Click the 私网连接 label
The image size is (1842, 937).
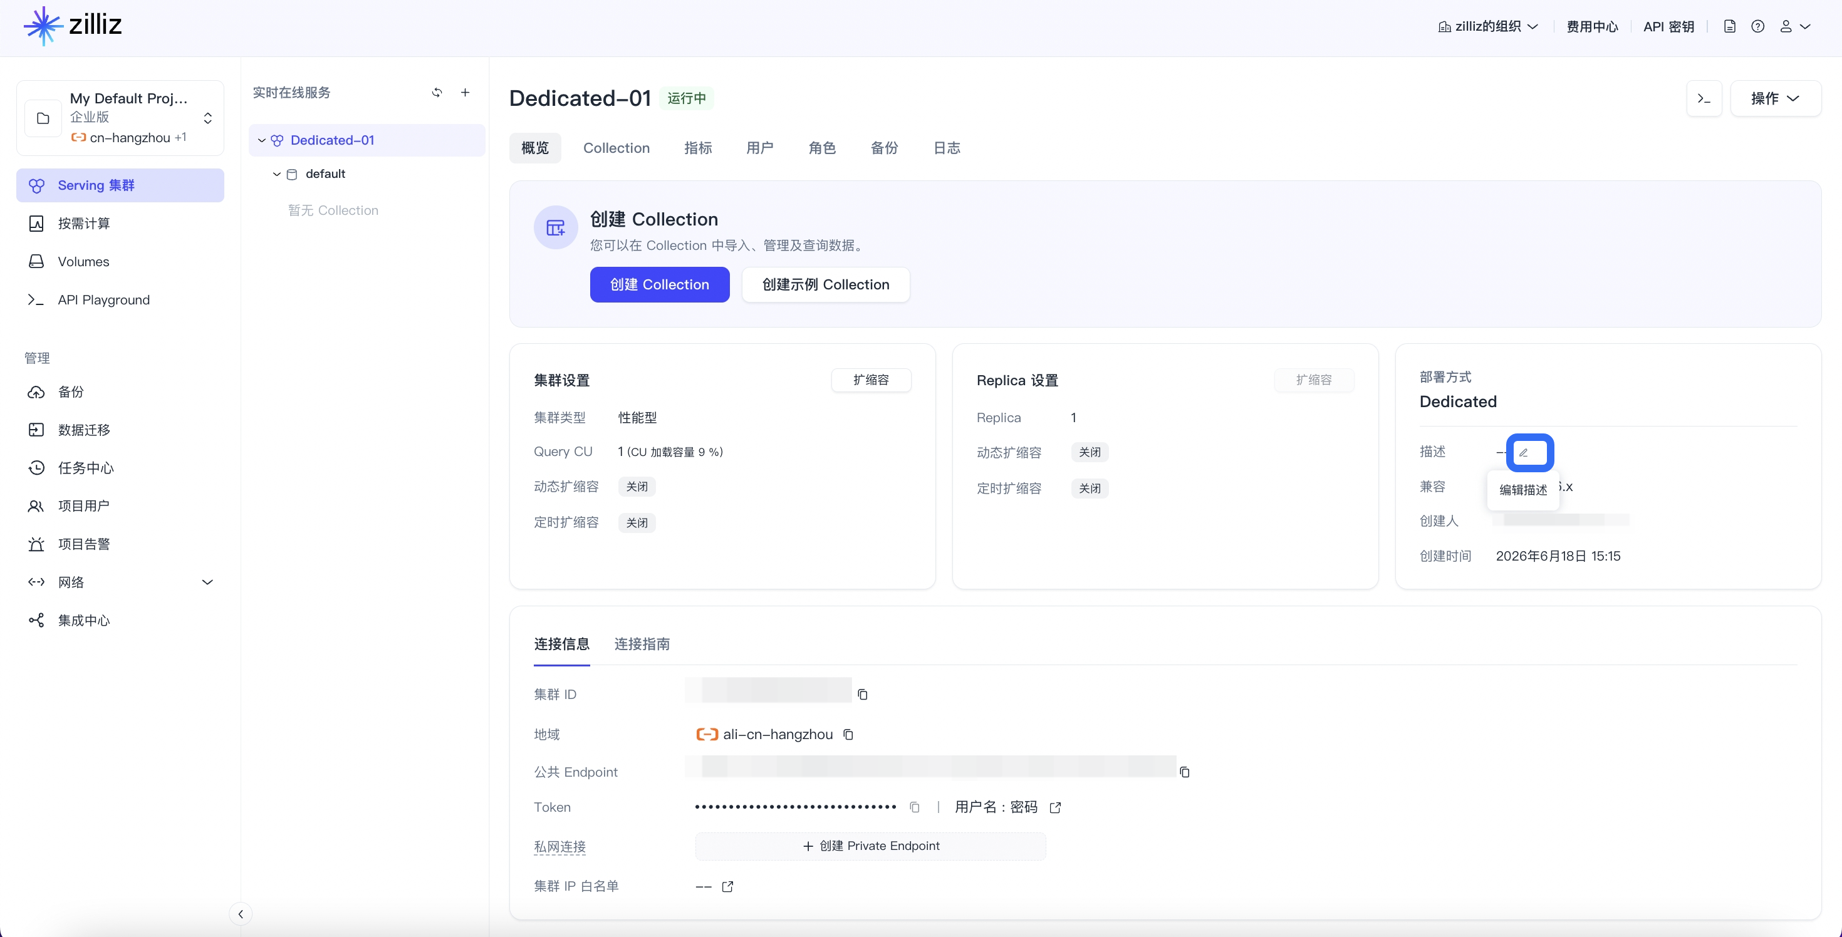560,847
